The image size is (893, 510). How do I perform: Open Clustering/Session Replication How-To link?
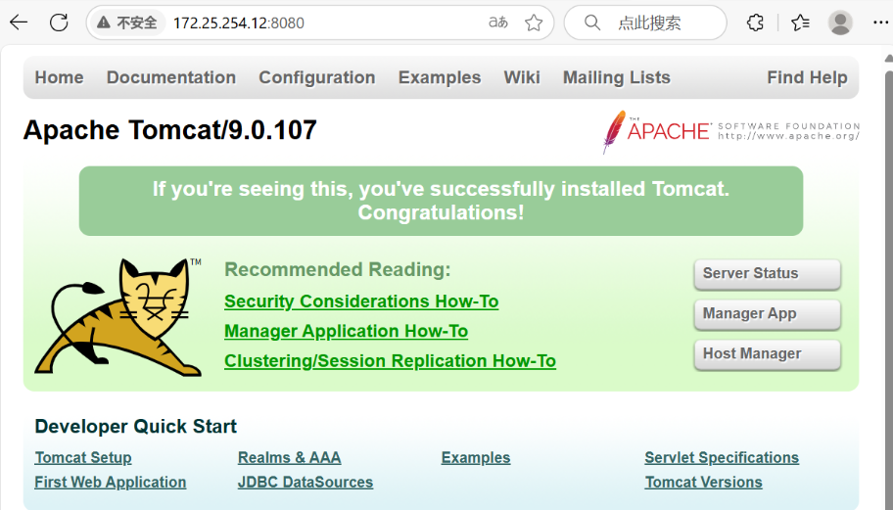click(390, 361)
